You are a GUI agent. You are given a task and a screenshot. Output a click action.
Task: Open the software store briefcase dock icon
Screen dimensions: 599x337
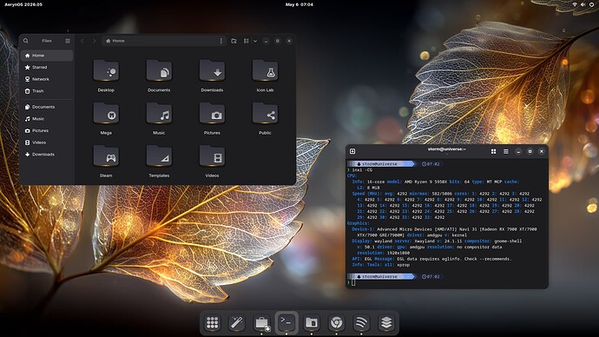point(261,323)
